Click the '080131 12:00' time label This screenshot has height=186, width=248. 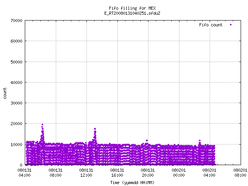pyautogui.click(x=86, y=173)
